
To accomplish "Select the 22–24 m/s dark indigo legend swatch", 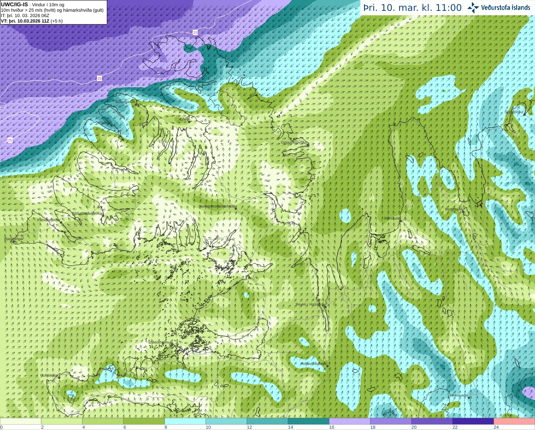I will point(473,421).
